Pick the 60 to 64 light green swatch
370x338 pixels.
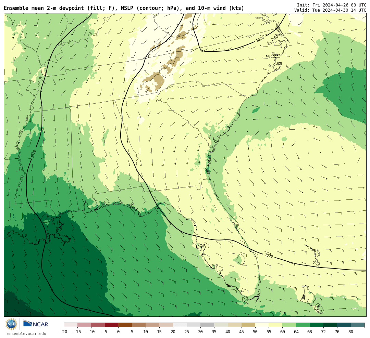tap(289, 325)
